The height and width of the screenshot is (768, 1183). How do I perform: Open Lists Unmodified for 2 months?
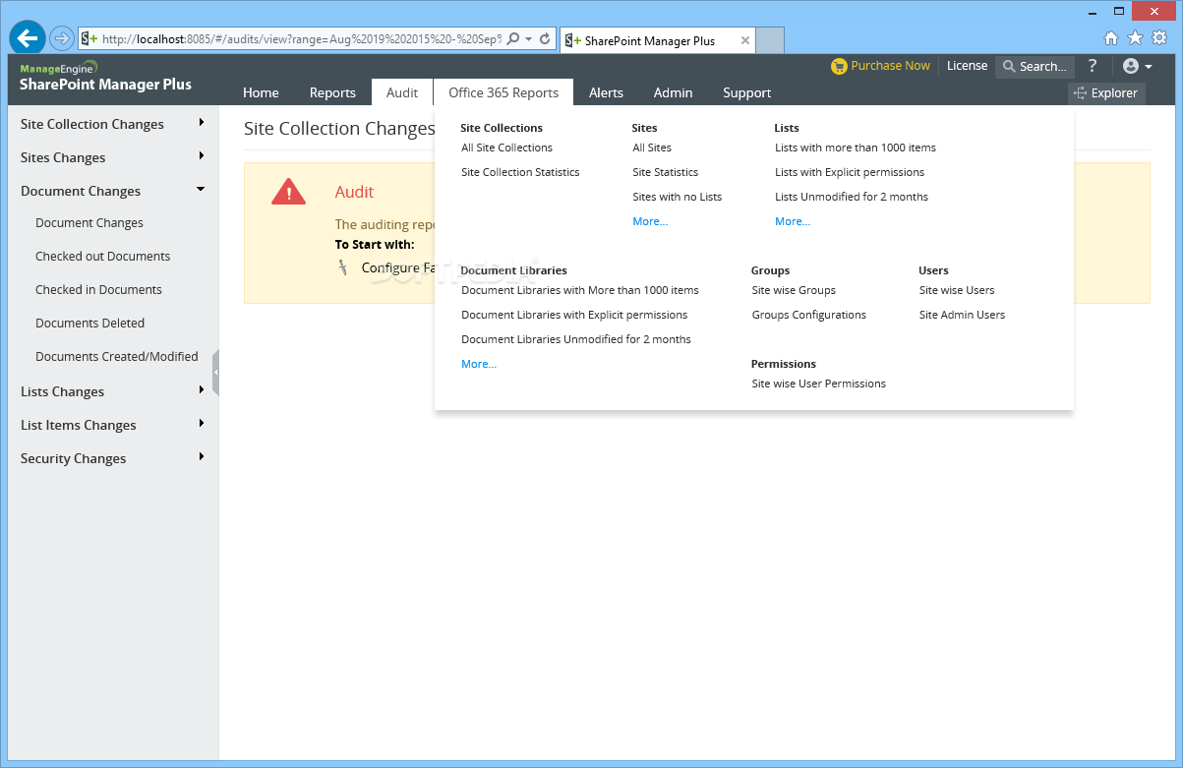click(852, 197)
